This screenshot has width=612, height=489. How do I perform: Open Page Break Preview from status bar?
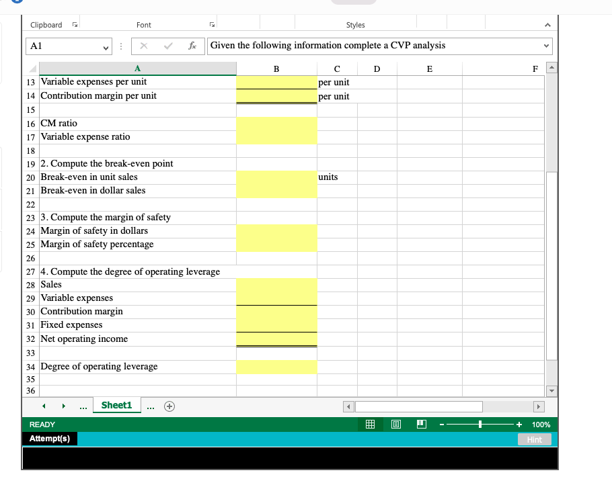point(421,424)
